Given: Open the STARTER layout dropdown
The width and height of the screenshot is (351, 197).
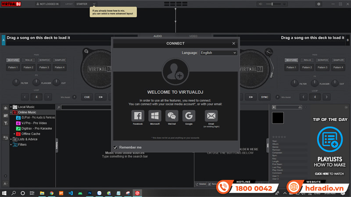Looking at the screenshot, I should click(x=86, y=4).
